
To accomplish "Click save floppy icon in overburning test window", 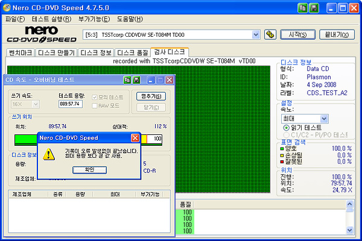I will 136,80.
